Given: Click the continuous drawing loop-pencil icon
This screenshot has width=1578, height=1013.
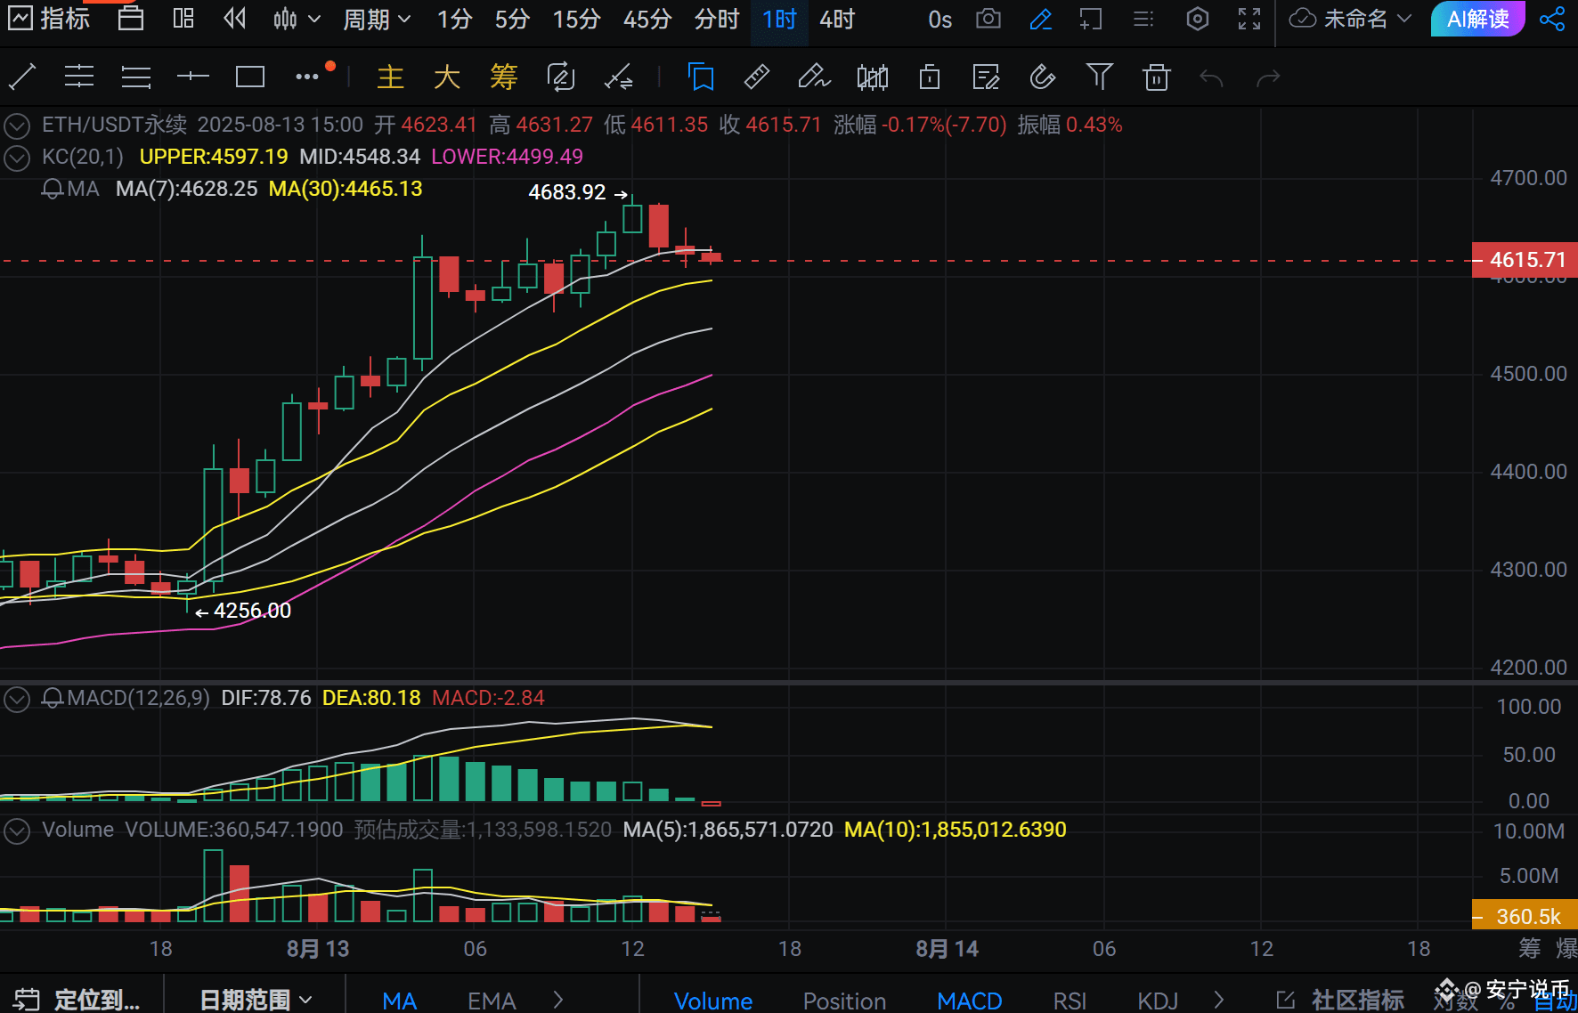Looking at the screenshot, I should pos(561,77).
